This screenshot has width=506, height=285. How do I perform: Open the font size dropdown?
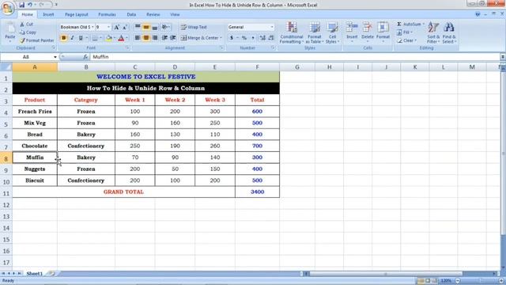(x=108, y=27)
